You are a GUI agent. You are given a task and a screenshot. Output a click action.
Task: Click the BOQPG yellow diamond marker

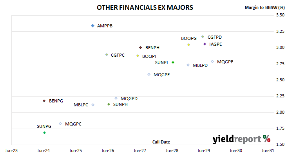point(188,45)
